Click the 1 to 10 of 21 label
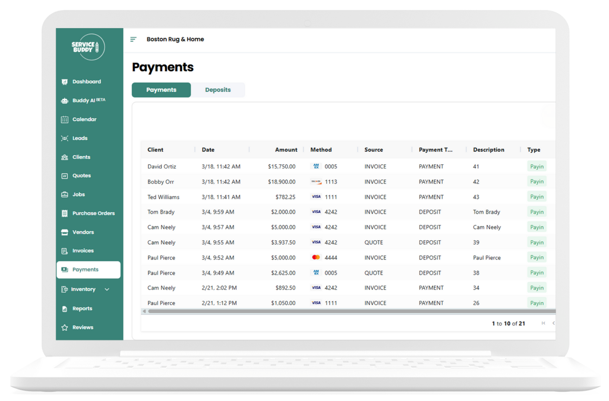609x401 pixels. click(508, 323)
